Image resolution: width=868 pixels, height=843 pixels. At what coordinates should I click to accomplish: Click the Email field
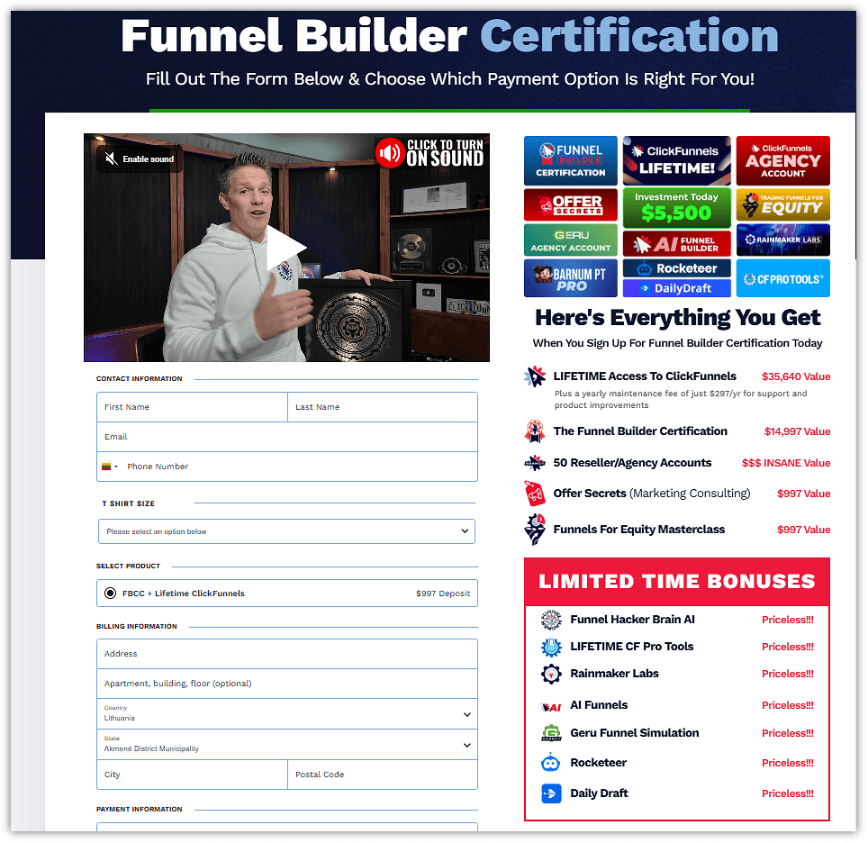click(x=286, y=437)
